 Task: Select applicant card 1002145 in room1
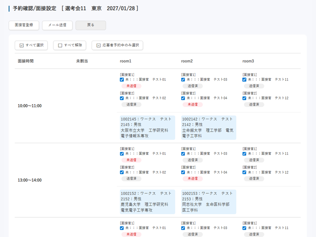tap(147, 127)
